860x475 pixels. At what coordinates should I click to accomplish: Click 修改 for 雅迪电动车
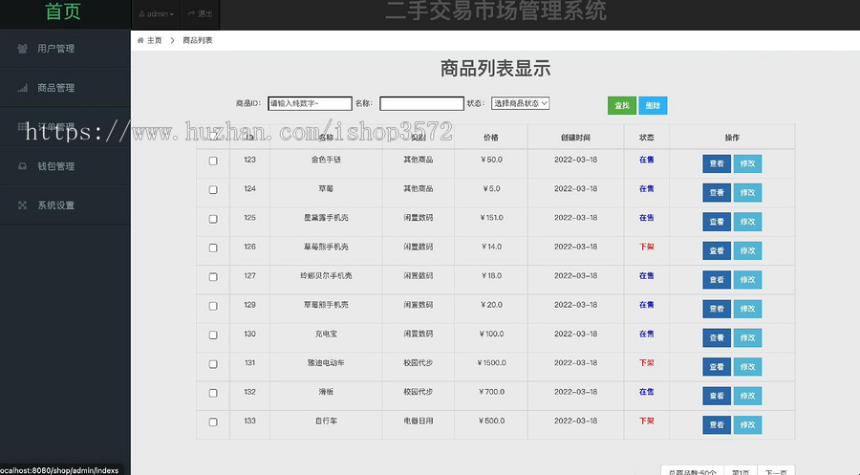pos(747,367)
